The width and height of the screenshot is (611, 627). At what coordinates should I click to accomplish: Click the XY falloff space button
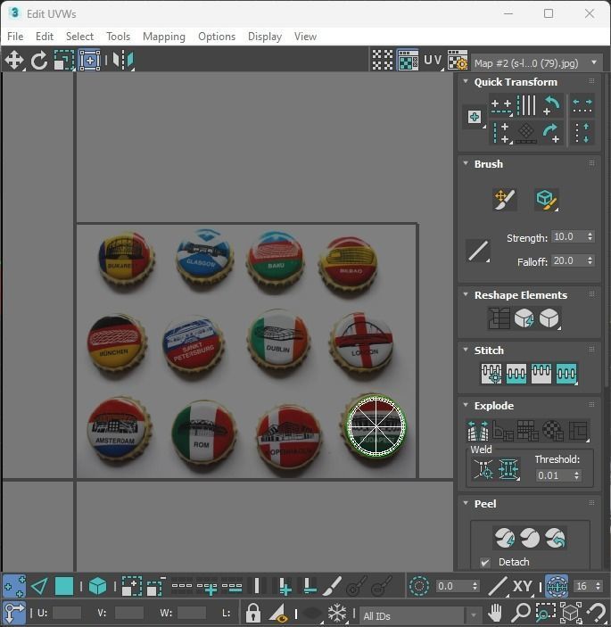[x=522, y=586]
